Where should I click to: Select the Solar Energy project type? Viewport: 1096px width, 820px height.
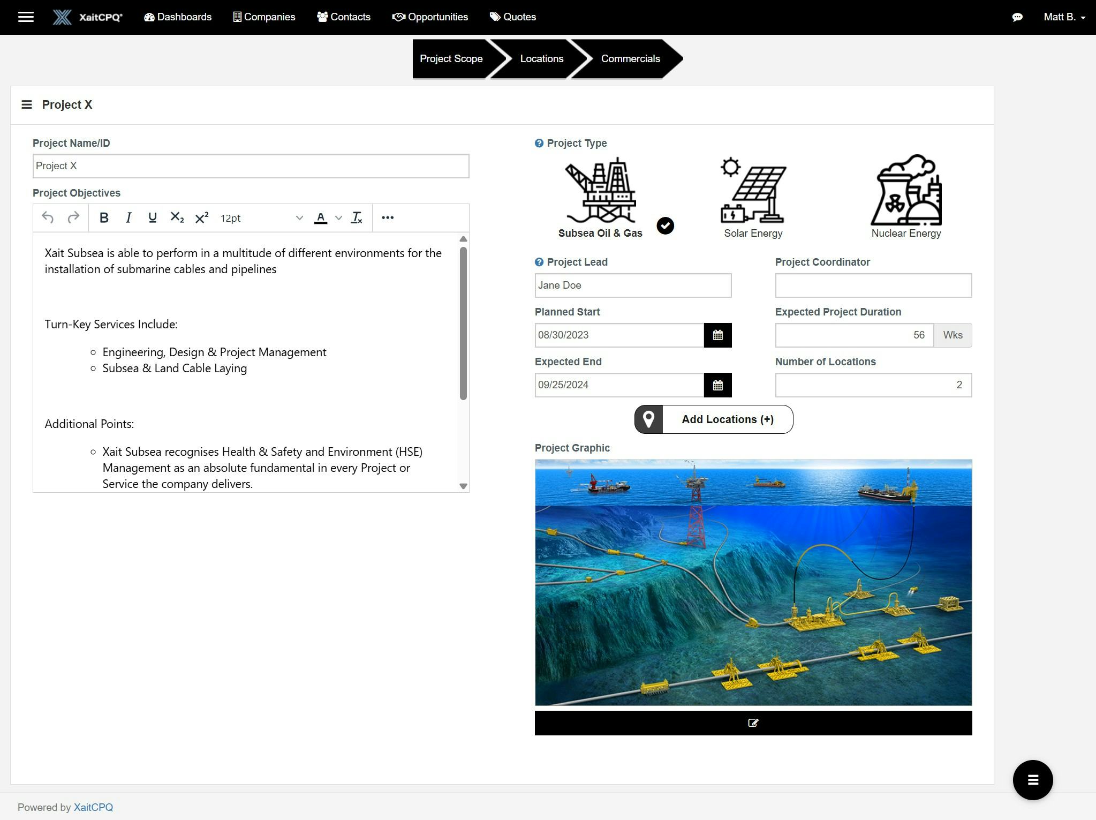coord(752,193)
